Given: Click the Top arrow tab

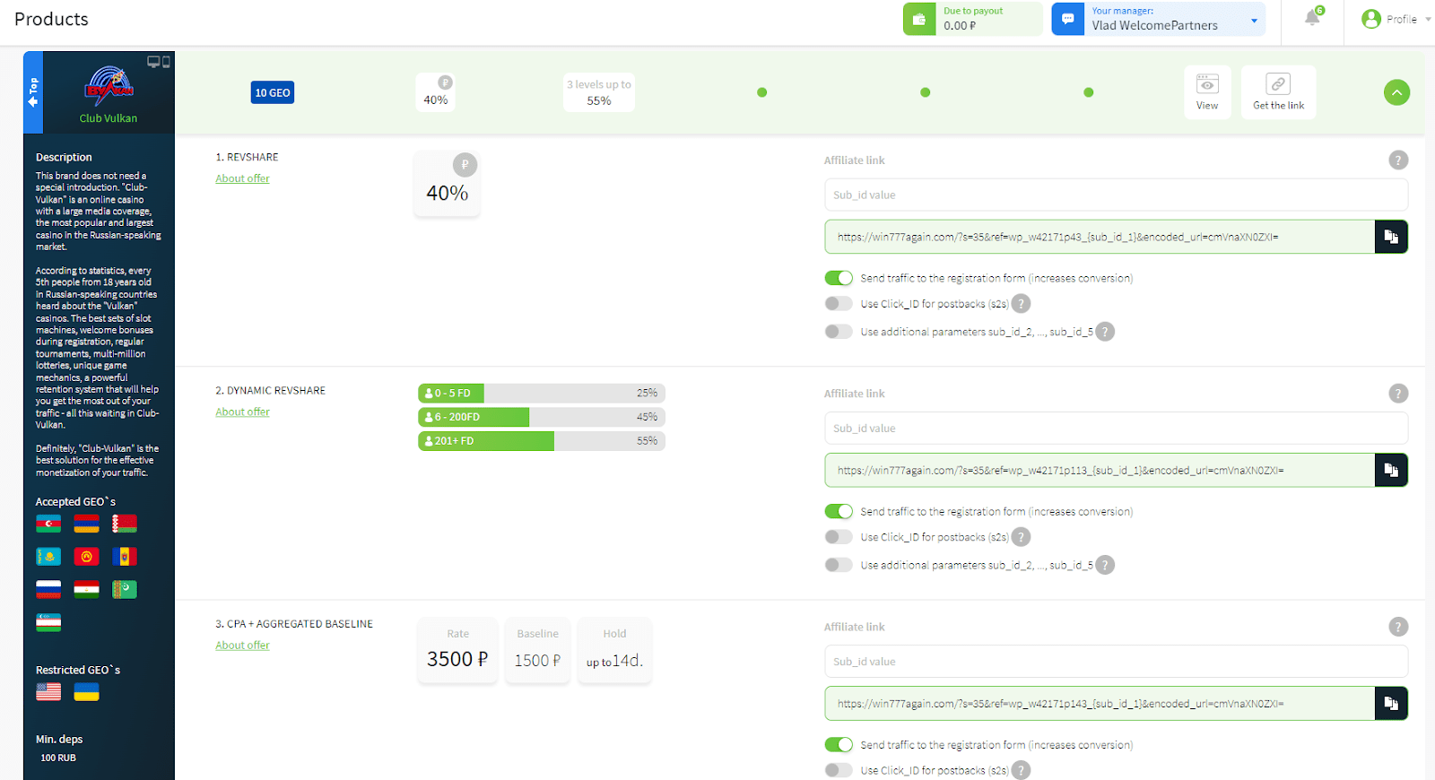Looking at the screenshot, I should point(33,92).
